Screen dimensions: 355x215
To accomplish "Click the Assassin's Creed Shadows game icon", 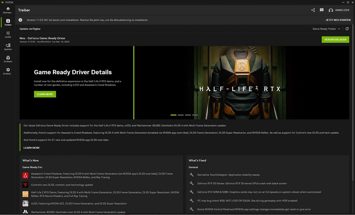I will click(x=25, y=175).
